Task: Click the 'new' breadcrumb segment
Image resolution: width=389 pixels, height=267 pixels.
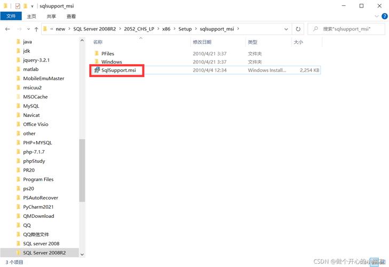Action: [x=60, y=29]
